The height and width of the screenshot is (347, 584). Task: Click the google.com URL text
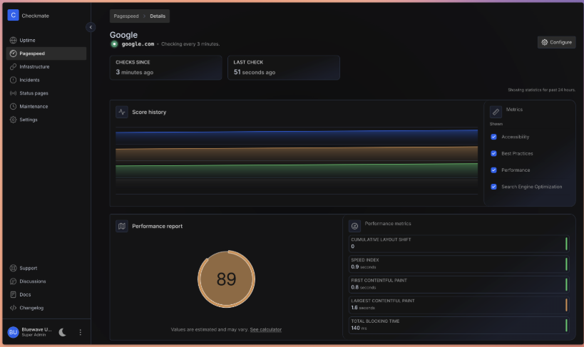pyautogui.click(x=138, y=44)
